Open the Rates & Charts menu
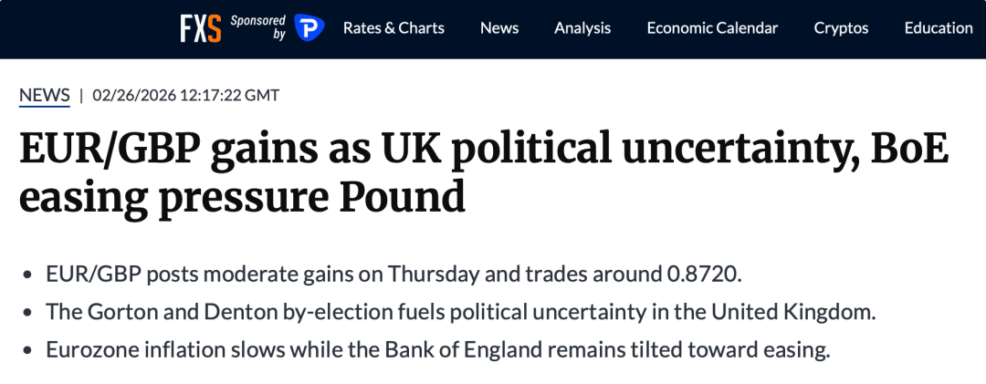The width and height of the screenshot is (986, 384). click(393, 28)
